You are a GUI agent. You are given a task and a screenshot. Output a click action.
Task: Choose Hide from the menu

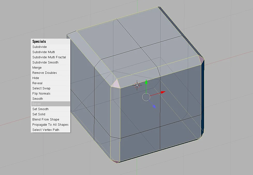(x=50, y=78)
